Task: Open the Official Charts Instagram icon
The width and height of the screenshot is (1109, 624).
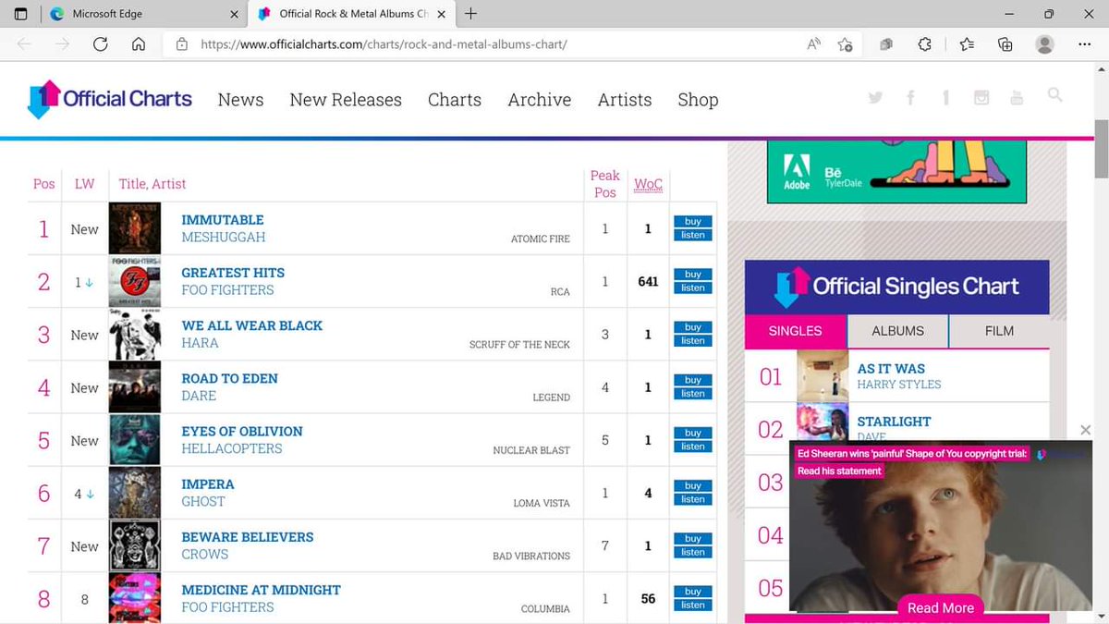Action: [981, 98]
